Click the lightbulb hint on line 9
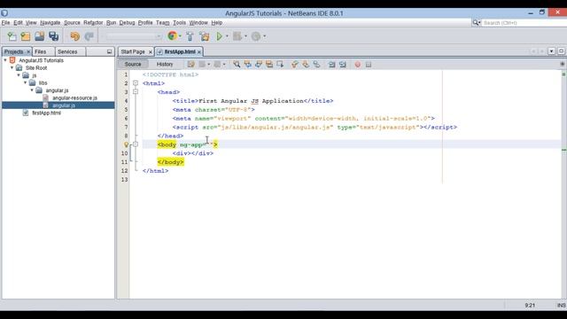Screen dimensions: 567x319 [x=126, y=144]
